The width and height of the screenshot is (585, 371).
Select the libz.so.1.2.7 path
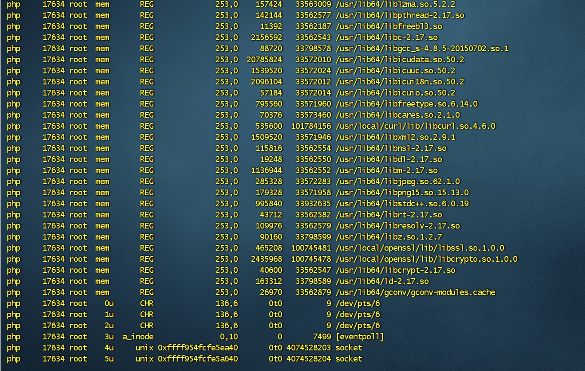(x=389, y=237)
